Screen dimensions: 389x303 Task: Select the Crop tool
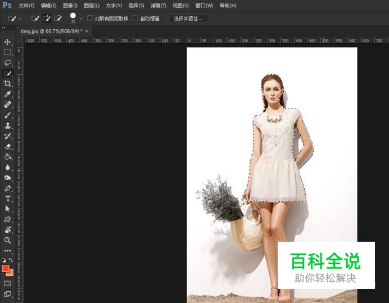tap(7, 83)
